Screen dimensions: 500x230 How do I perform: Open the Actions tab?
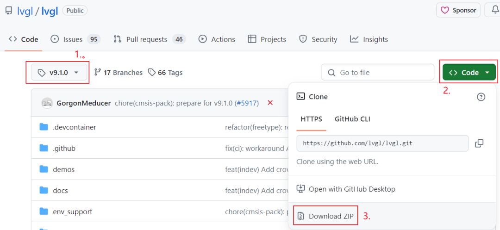[x=217, y=39]
